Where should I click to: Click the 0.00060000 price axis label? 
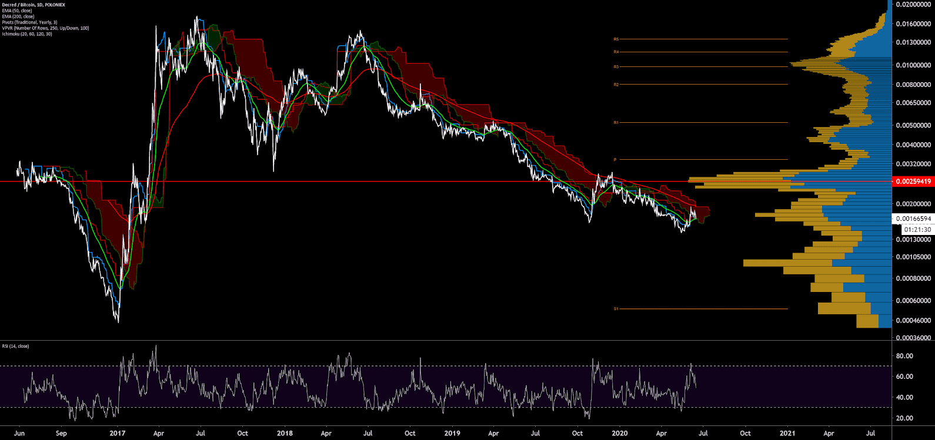[913, 301]
